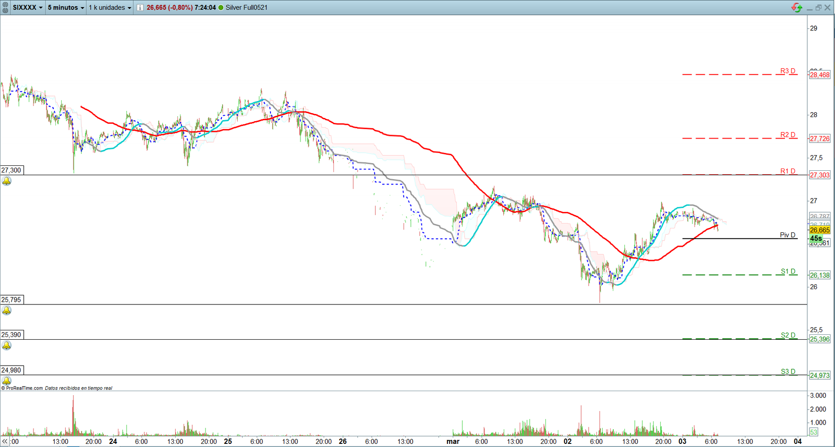Click the 26,665 (-0,80%) price quote
Image resolution: width=835 pixels, height=447 pixels.
click(x=170, y=8)
